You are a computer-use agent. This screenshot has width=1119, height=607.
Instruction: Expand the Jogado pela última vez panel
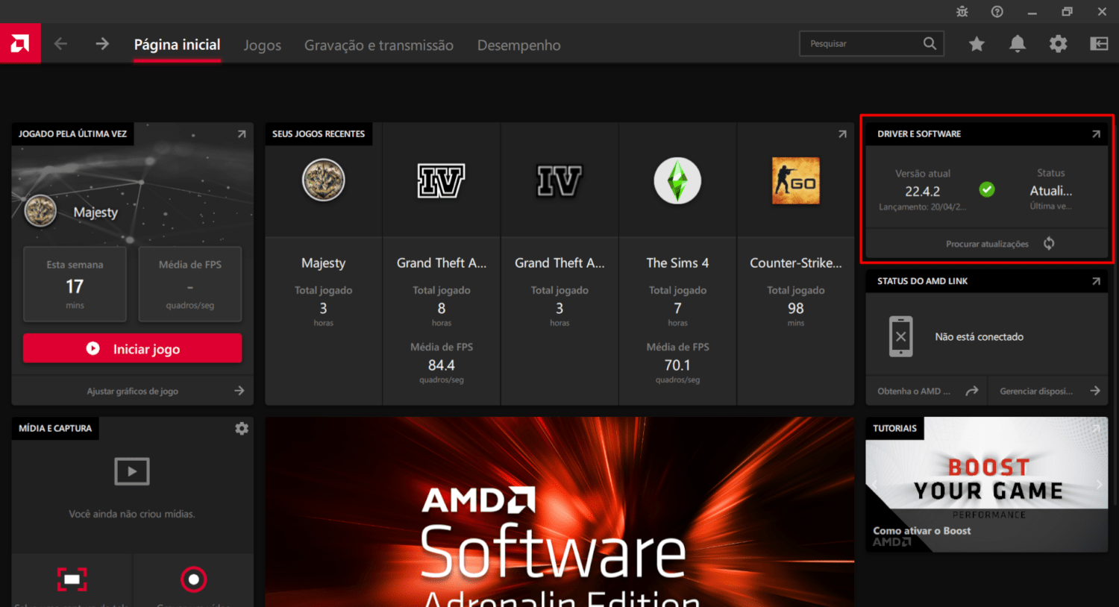point(242,134)
